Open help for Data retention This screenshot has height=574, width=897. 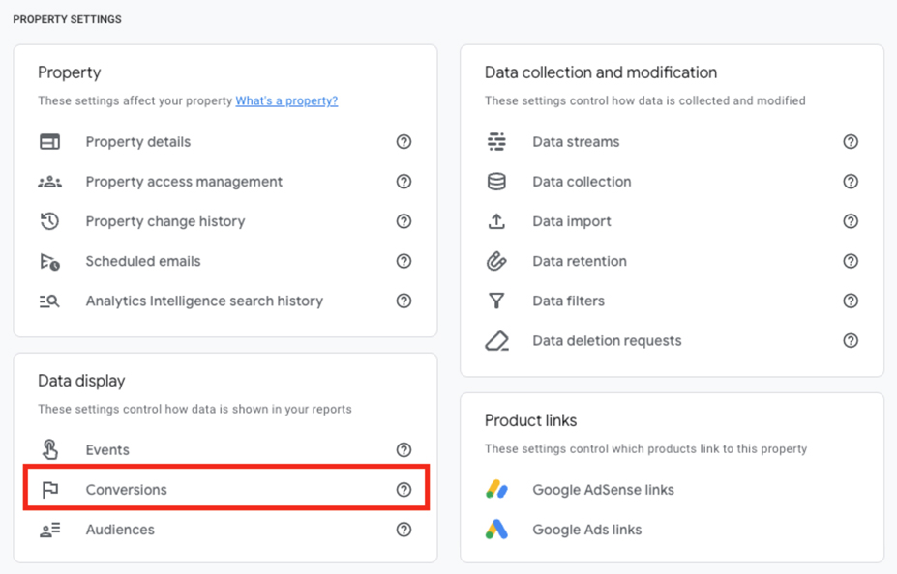point(851,261)
